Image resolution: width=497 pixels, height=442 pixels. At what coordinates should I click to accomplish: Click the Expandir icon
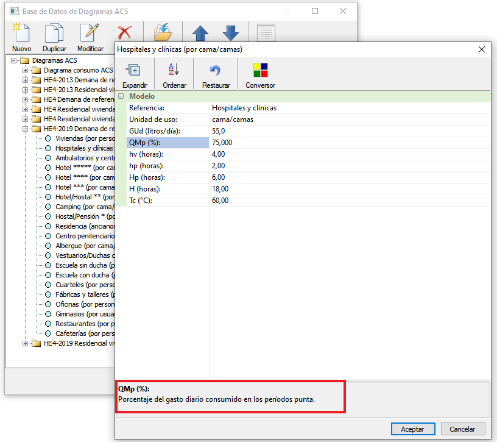[135, 70]
